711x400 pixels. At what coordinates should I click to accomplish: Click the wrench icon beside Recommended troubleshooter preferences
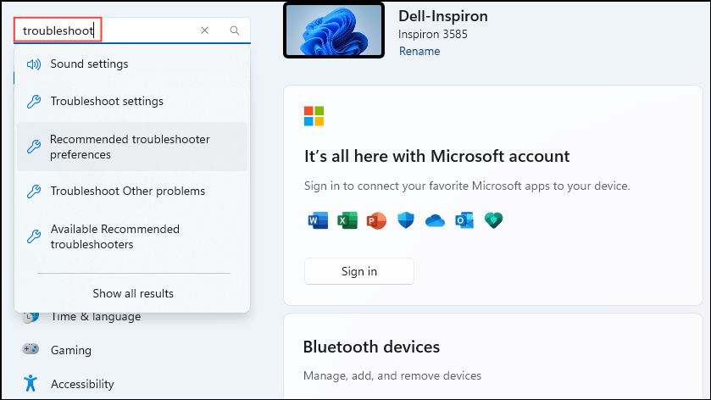click(x=34, y=147)
